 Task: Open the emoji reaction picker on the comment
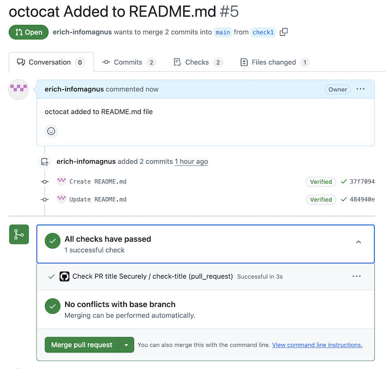51,131
